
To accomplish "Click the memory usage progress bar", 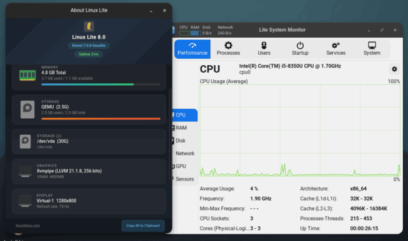I will pyautogui.click(x=101, y=84).
